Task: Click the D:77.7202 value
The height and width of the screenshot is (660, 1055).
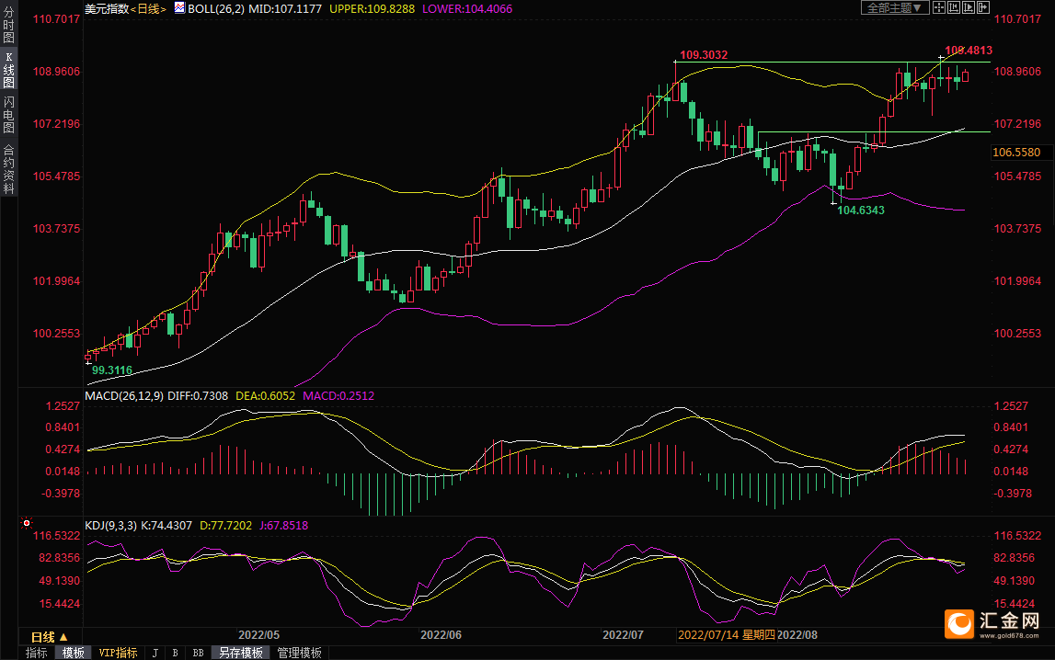Action: [x=226, y=526]
